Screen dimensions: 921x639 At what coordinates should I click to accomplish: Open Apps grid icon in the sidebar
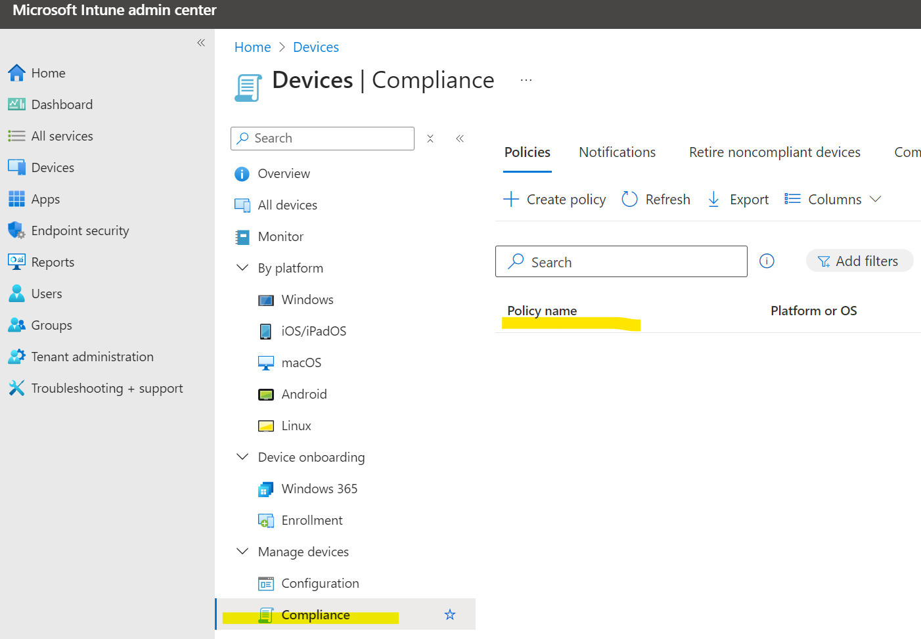click(16, 199)
